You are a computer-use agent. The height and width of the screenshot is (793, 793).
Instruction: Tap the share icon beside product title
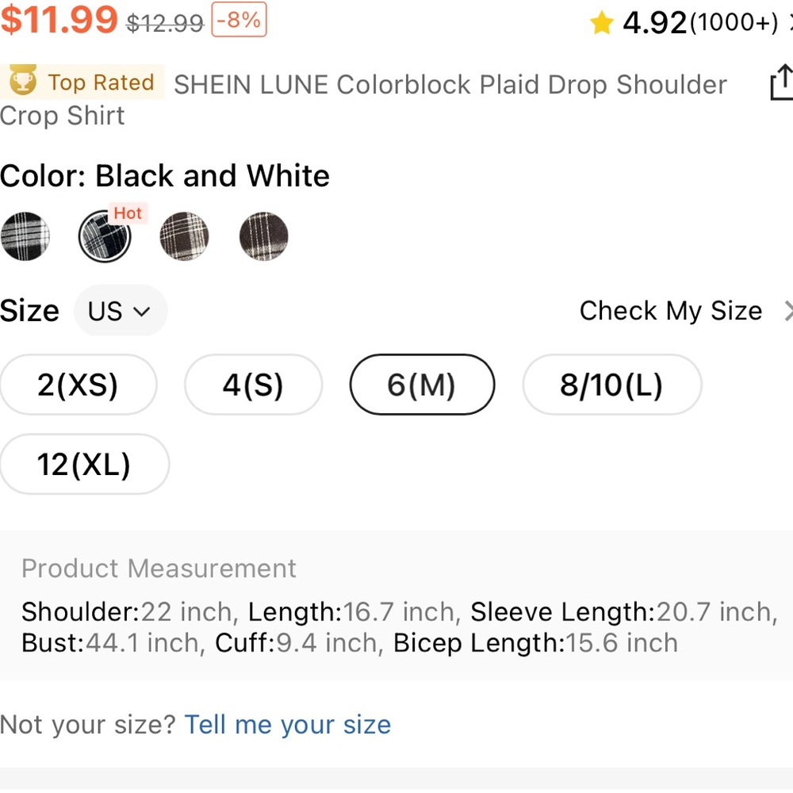pos(782,82)
